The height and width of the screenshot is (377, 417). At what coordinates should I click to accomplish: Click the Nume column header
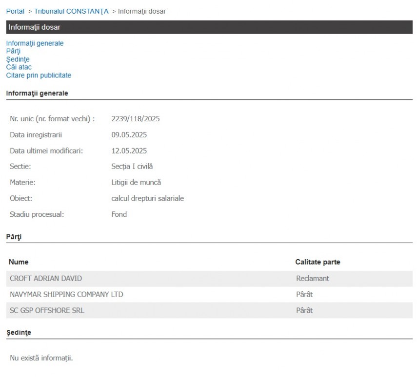click(19, 262)
